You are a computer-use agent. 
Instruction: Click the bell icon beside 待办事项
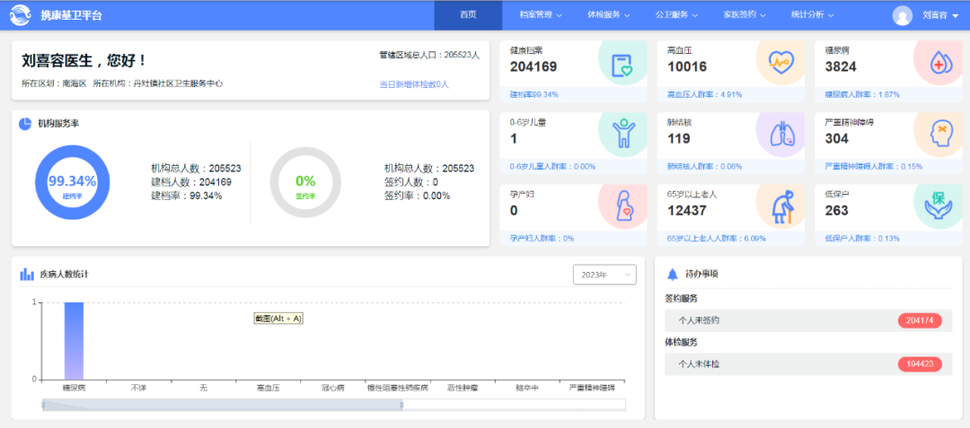click(672, 275)
